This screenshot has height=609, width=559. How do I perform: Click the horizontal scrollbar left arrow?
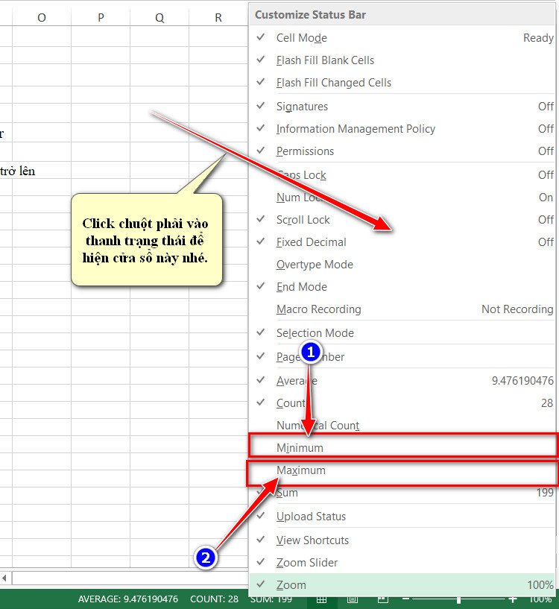pos(4,578)
